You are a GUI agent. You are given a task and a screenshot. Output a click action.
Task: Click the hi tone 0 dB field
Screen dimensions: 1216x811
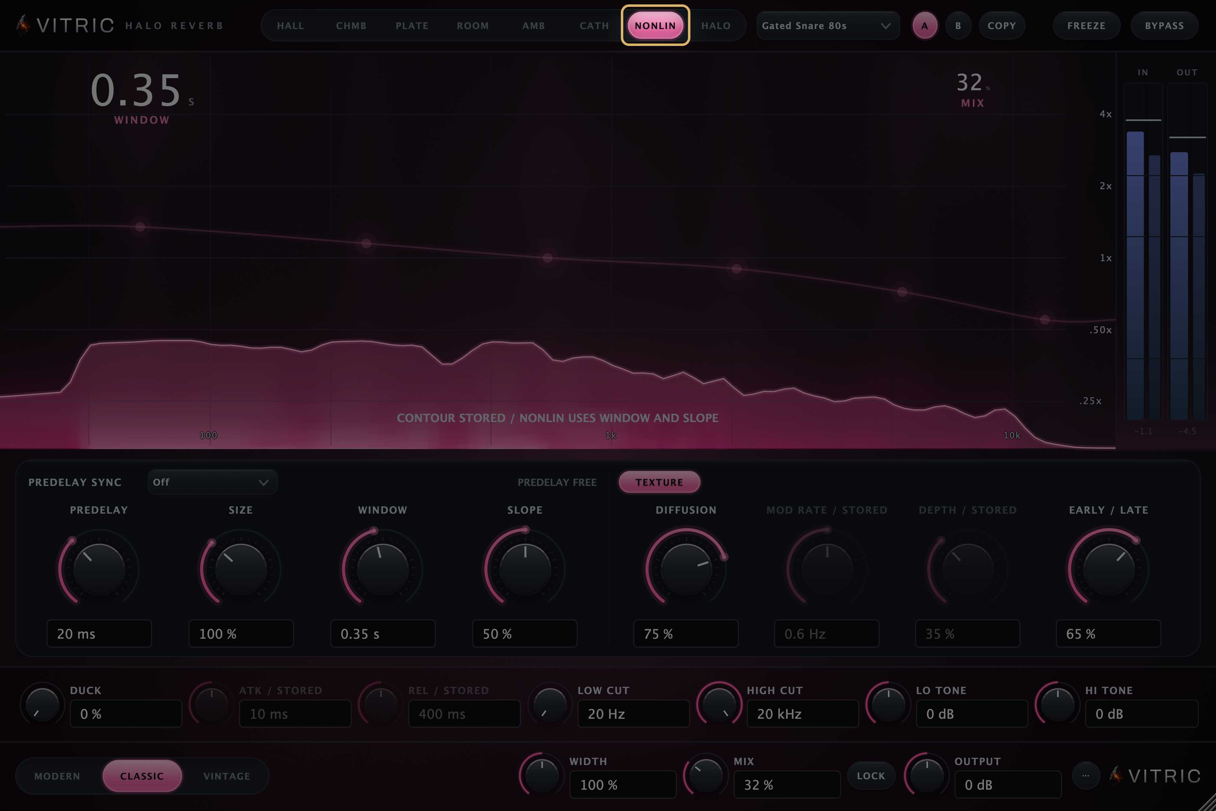pos(1142,714)
